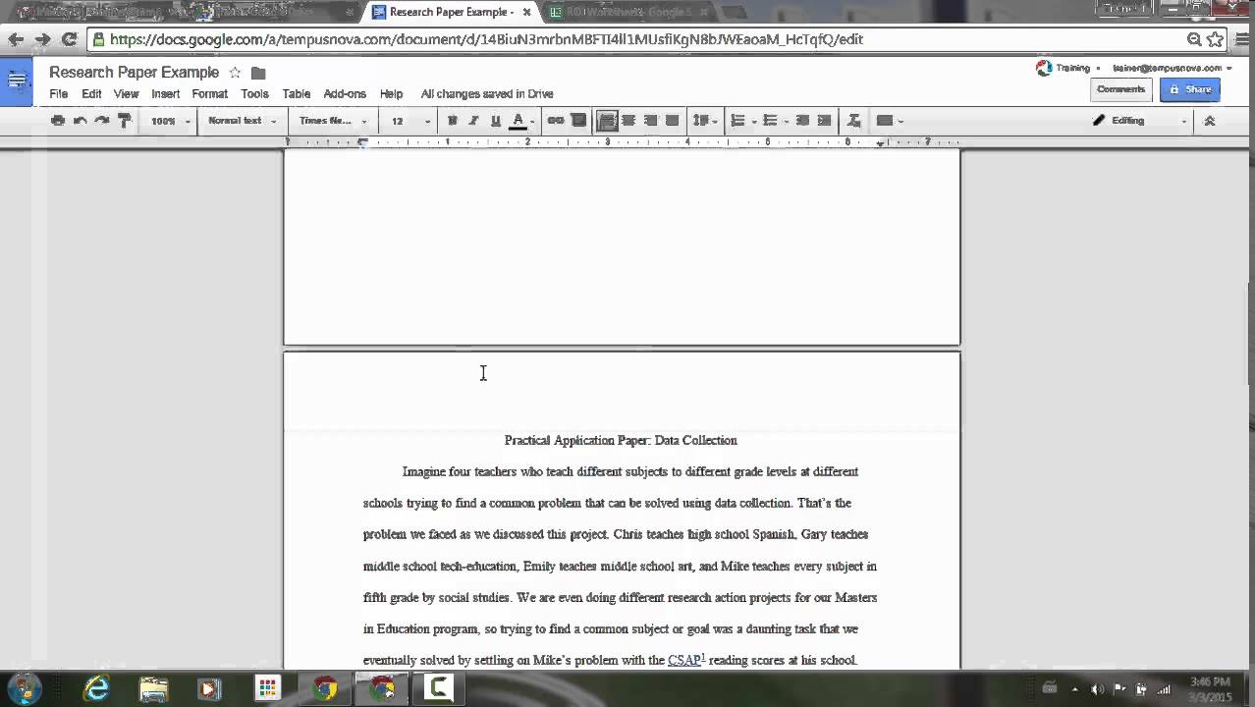
Task: Click the zoom magnifier in the address bar
Action: [x=1193, y=39]
